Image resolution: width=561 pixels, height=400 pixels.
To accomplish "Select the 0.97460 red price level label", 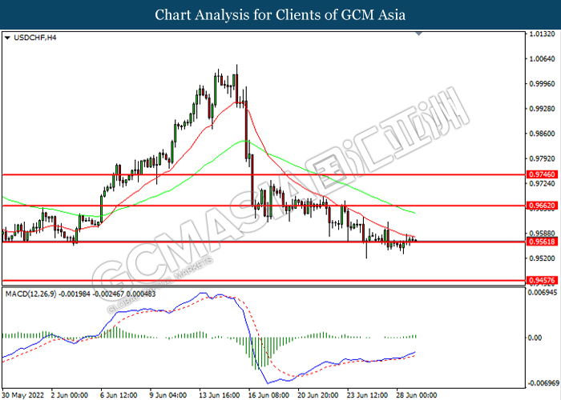I will tap(542, 174).
